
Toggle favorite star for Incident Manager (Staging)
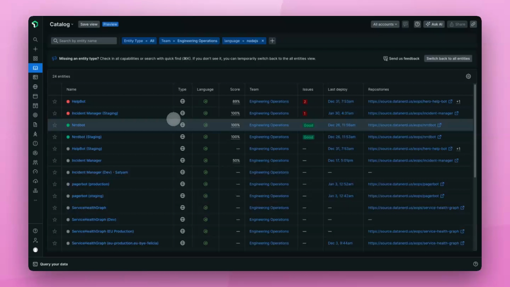(55, 113)
